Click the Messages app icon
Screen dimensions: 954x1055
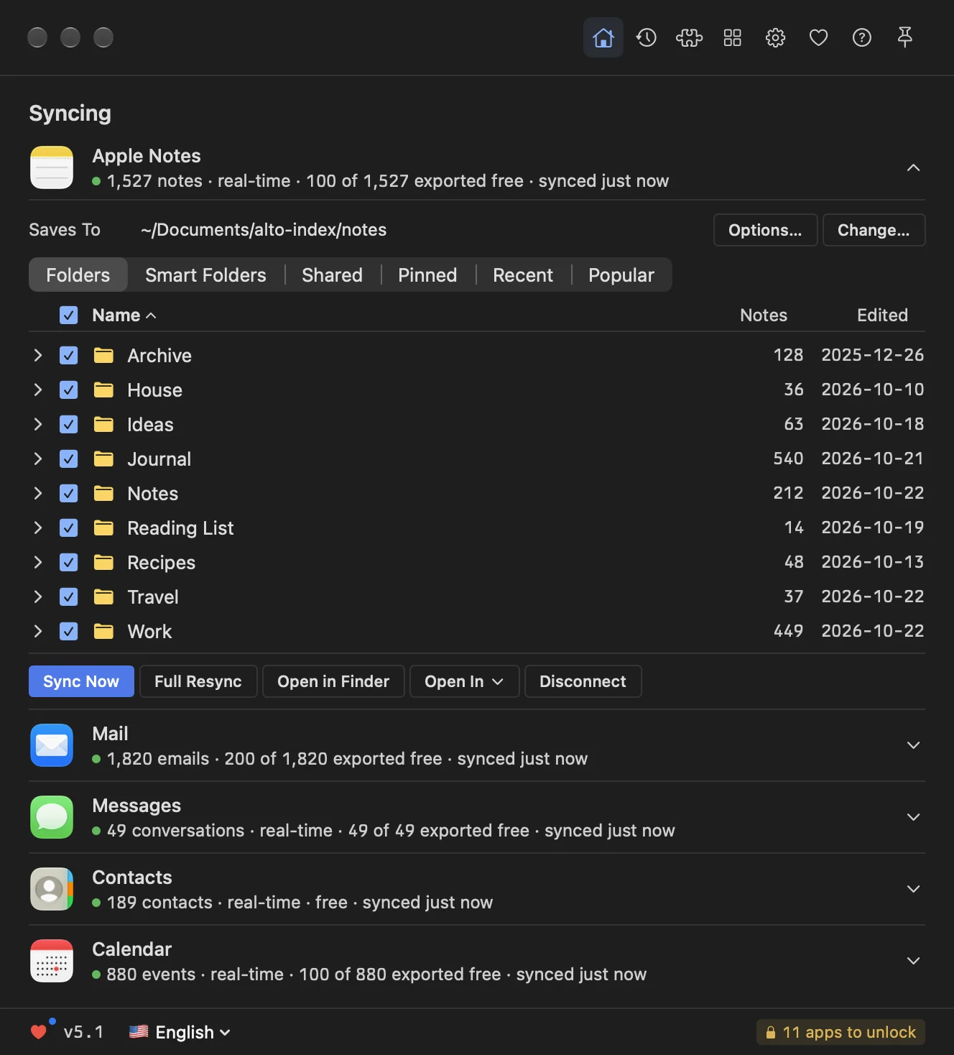tap(52, 817)
